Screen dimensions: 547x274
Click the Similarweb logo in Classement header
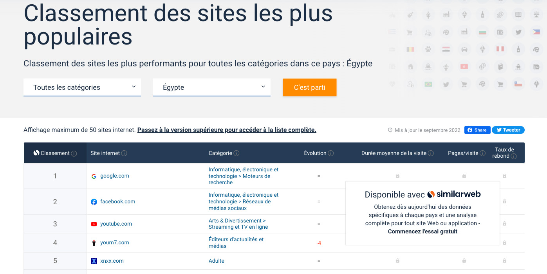pos(36,153)
